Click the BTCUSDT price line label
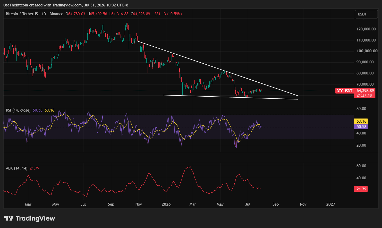This screenshot has width=382, height=228. tap(344, 91)
